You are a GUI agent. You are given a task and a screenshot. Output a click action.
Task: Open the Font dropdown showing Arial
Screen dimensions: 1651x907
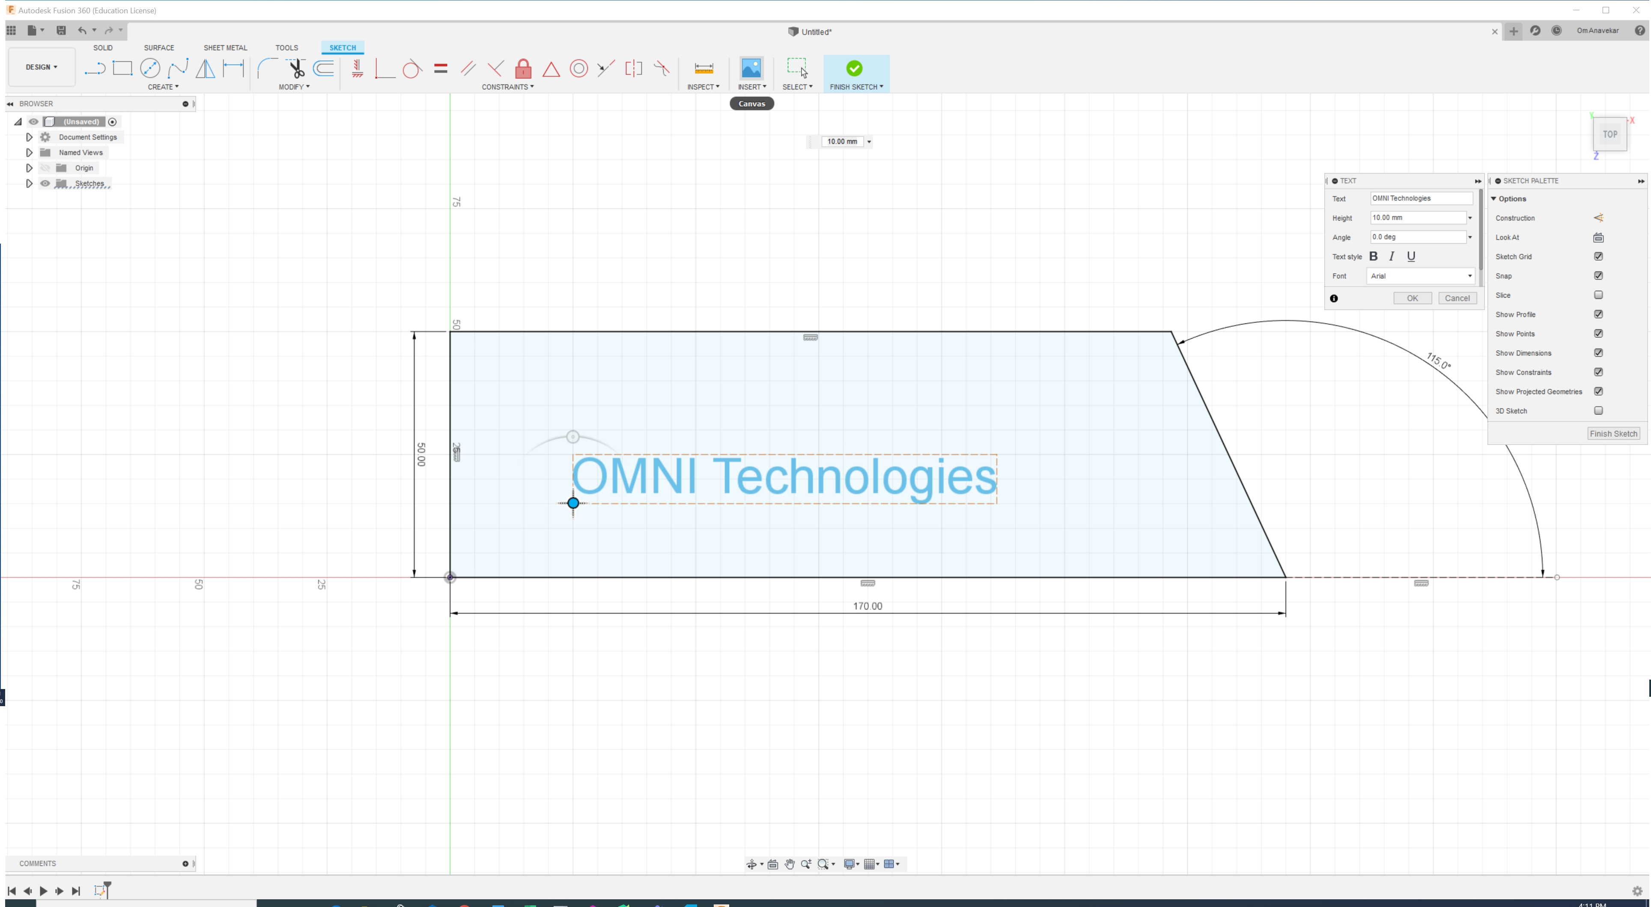[1421, 276]
